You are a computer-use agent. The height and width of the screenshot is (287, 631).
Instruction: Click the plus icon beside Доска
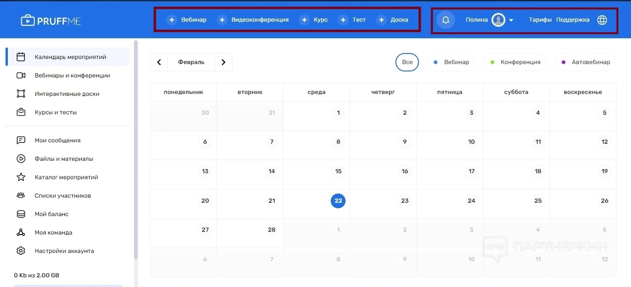381,20
